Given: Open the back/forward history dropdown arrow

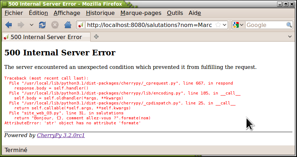Looking at the screenshot, I should (31, 25).
